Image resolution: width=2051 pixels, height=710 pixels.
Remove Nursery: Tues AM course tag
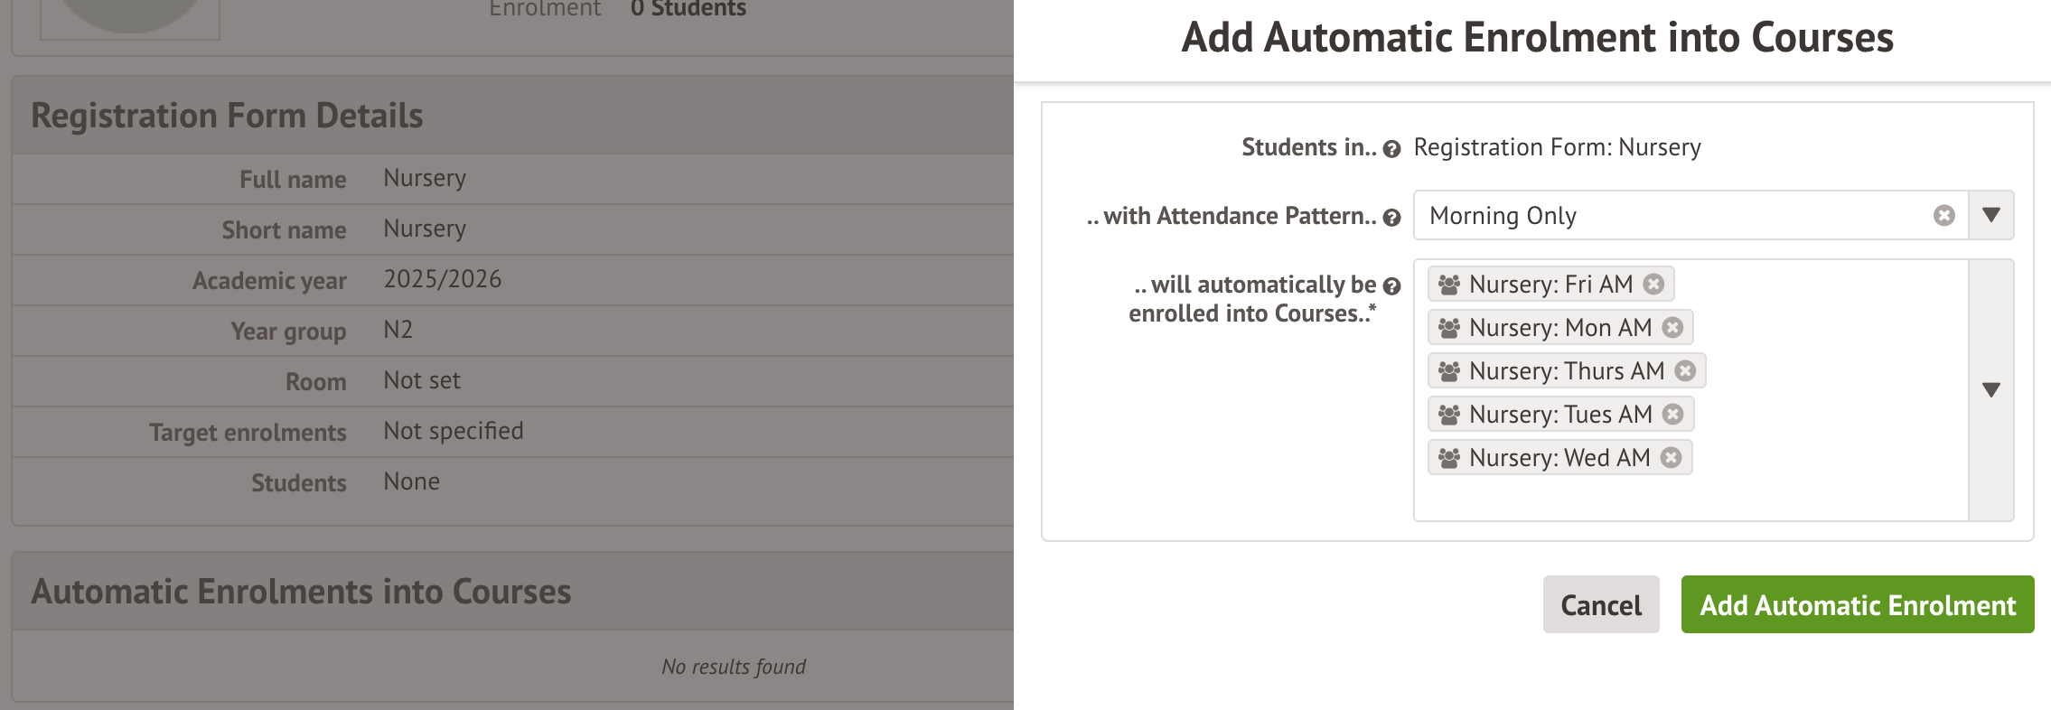(1673, 415)
